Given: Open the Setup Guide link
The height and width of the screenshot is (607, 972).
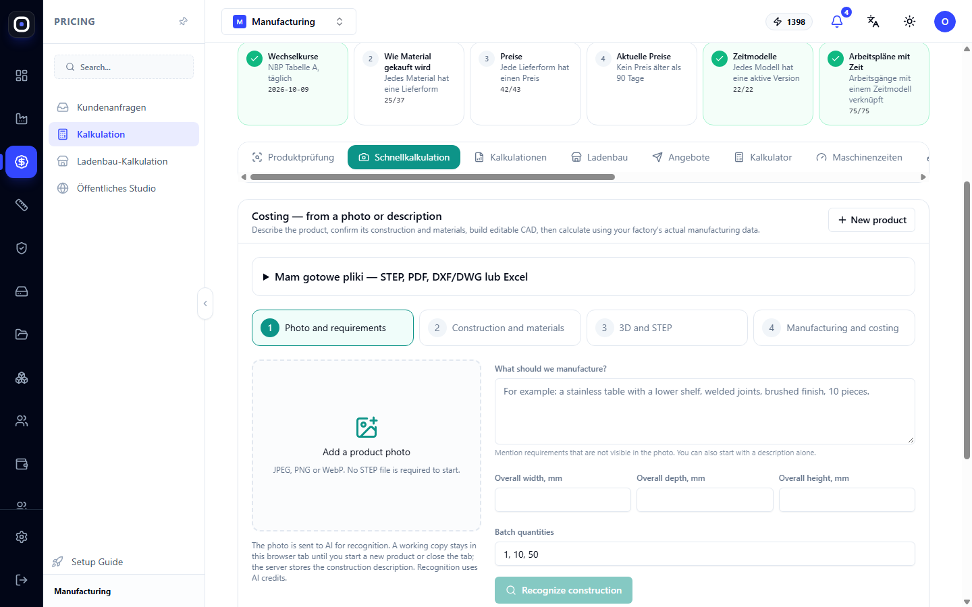Looking at the screenshot, I should (88, 562).
